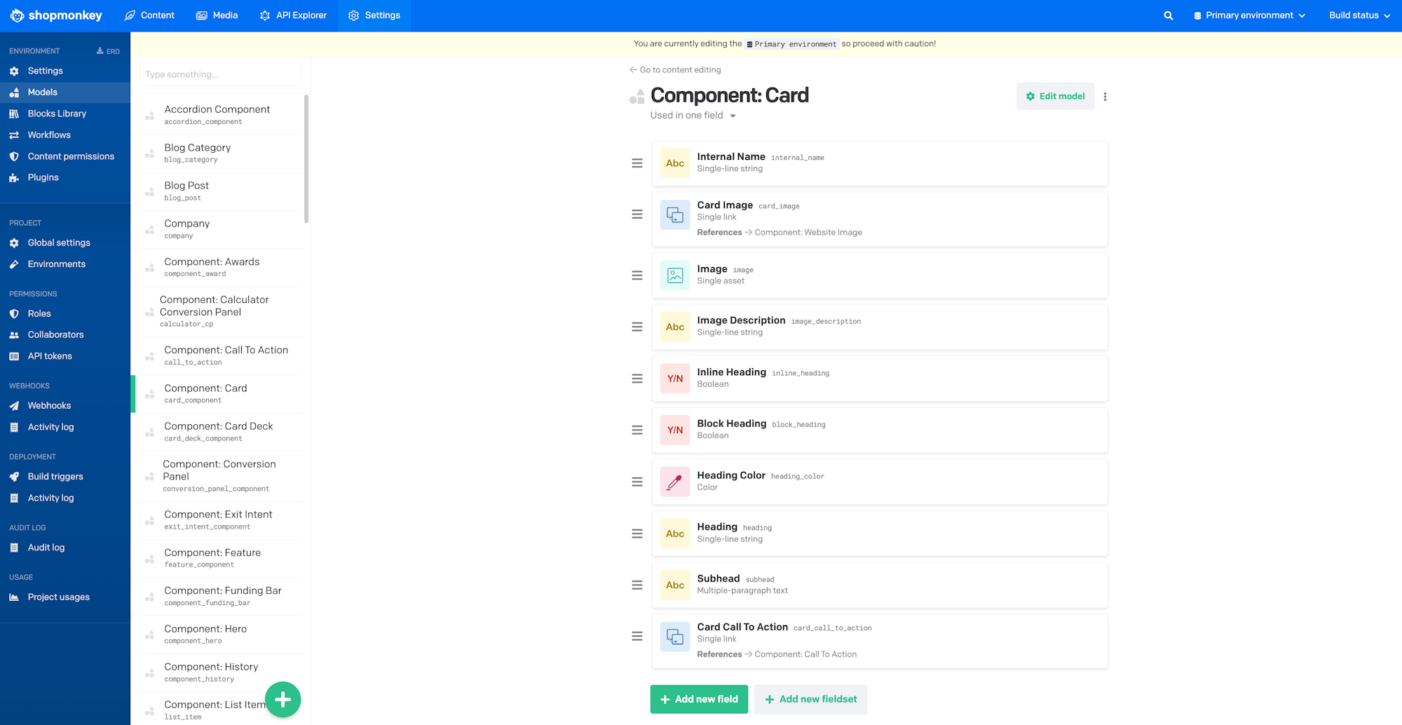Open Audit log in sidebar
The width and height of the screenshot is (1402, 725).
pos(65,548)
